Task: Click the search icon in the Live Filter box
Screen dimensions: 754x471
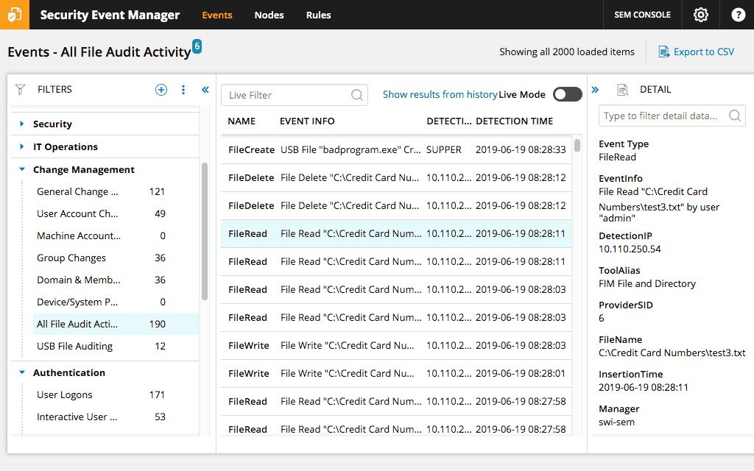Action: tap(356, 94)
